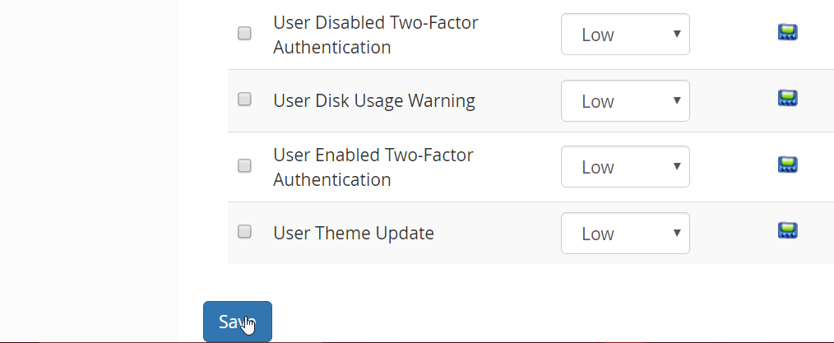
Task: Expand the User Disk Usage Warning priority dropdown
Action: tap(625, 101)
